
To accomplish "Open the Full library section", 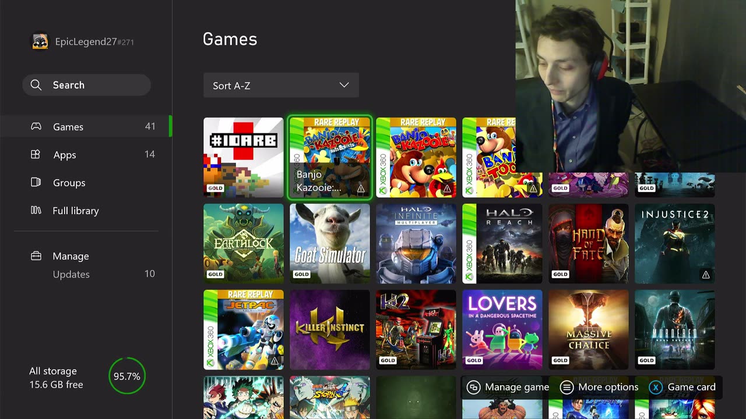I will coord(86,211).
